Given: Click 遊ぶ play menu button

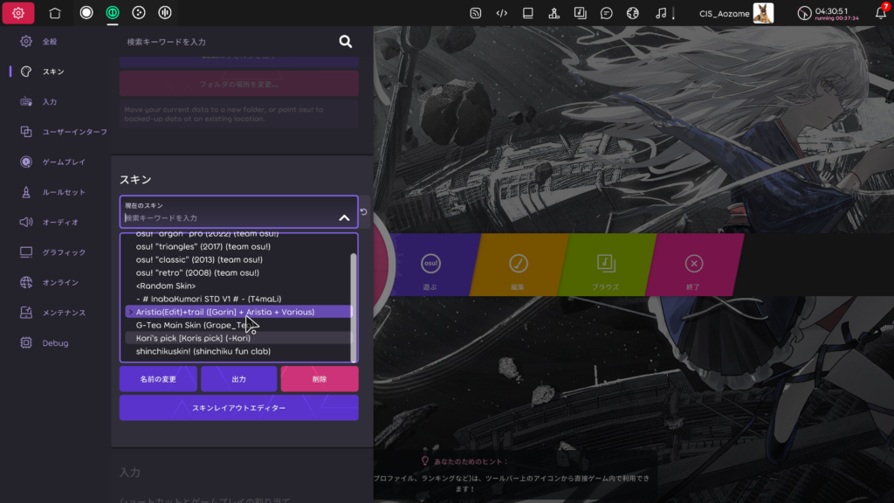Looking at the screenshot, I should click(431, 265).
